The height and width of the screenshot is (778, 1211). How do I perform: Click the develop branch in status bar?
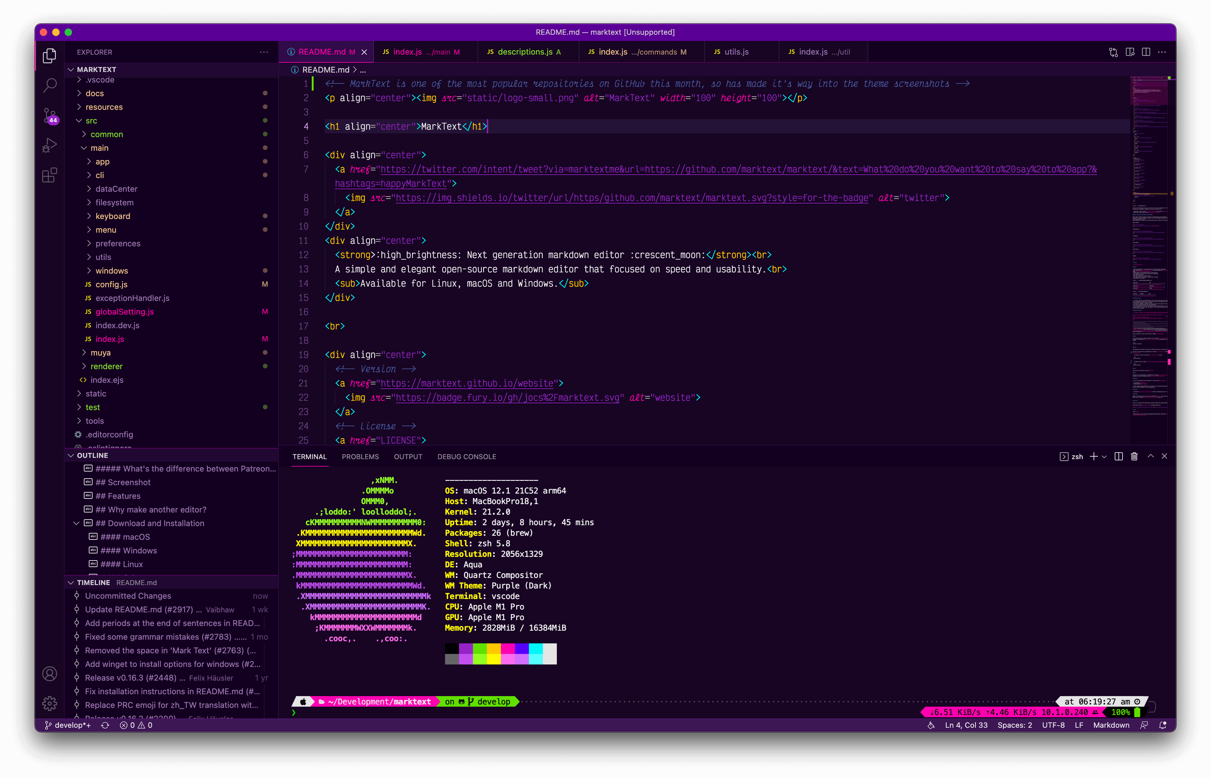(68, 726)
